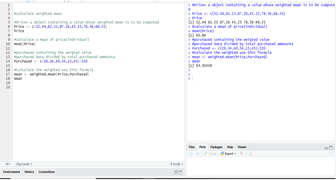Refresh current plot icon in Plots toolbar

tap(331, 154)
